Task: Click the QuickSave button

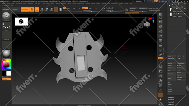Action: pyautogui.click(x=139, y=1)
